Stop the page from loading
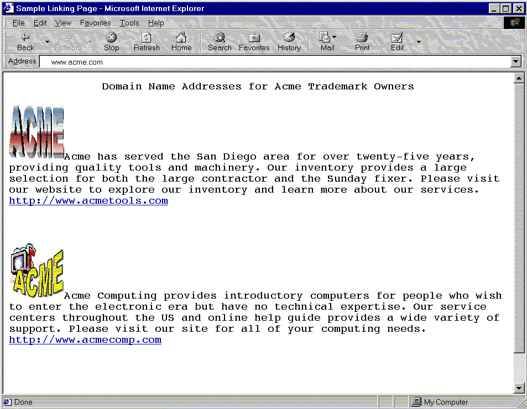 (x=111, y=42)
